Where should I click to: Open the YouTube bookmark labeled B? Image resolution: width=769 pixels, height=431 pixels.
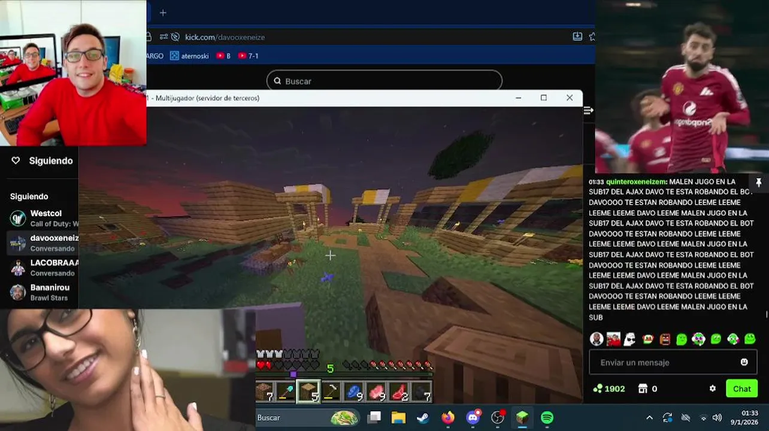(x=223, y=56)
